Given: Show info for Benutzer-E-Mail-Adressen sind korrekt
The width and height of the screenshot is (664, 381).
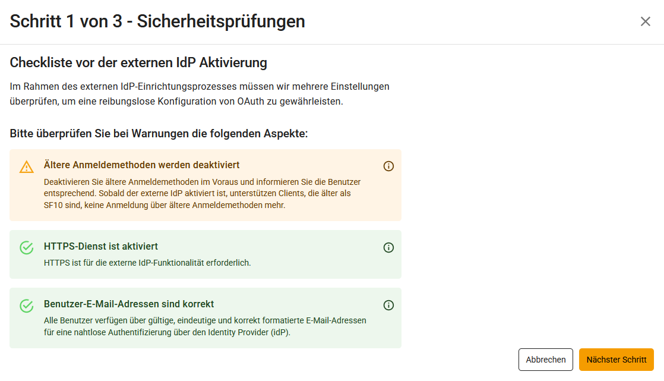Looking at the screenshot, I should tap(389, 306).
